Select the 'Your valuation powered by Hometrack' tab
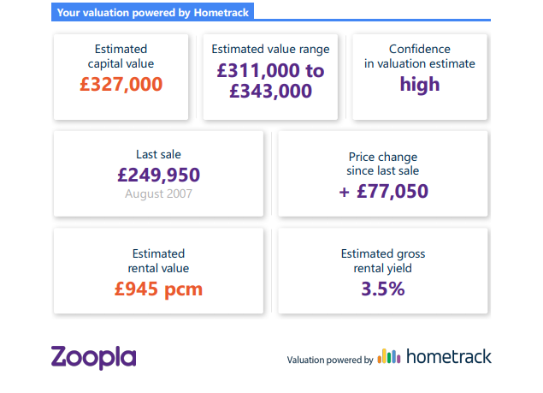The width and height of the screenshot is (543, 393). (152, 12)
